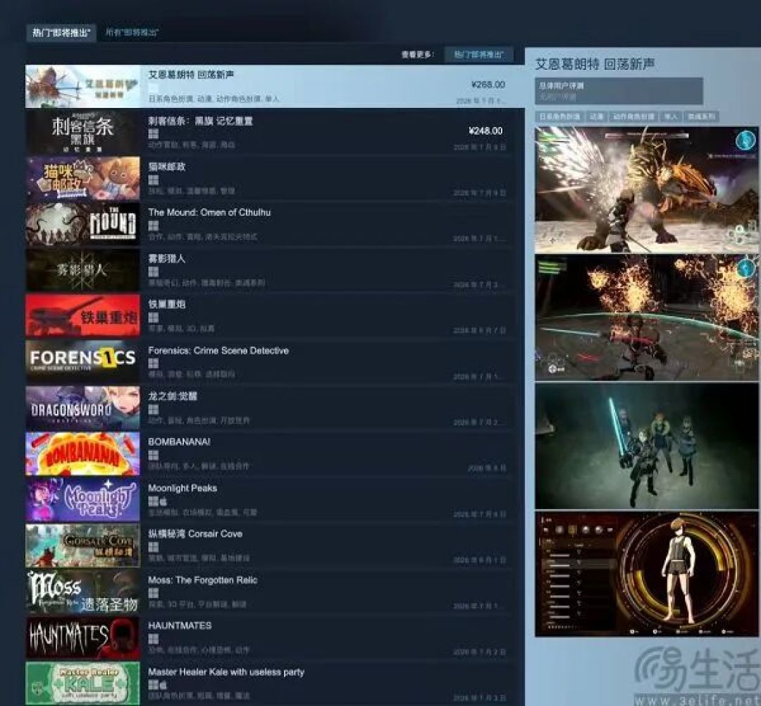Click Windows platform icon under BOMBANANA!

click(x=154, y=456)
